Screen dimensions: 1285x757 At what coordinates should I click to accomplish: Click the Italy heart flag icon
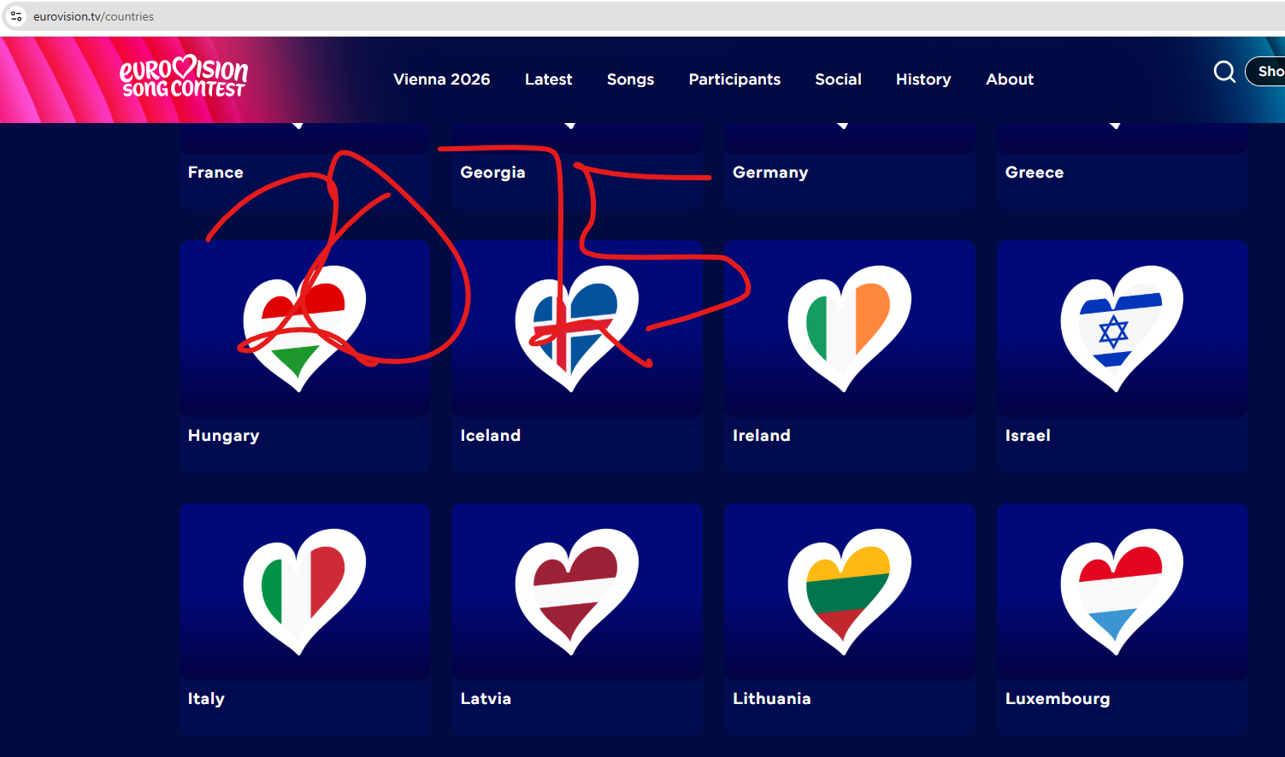click(x=304, y=592)
